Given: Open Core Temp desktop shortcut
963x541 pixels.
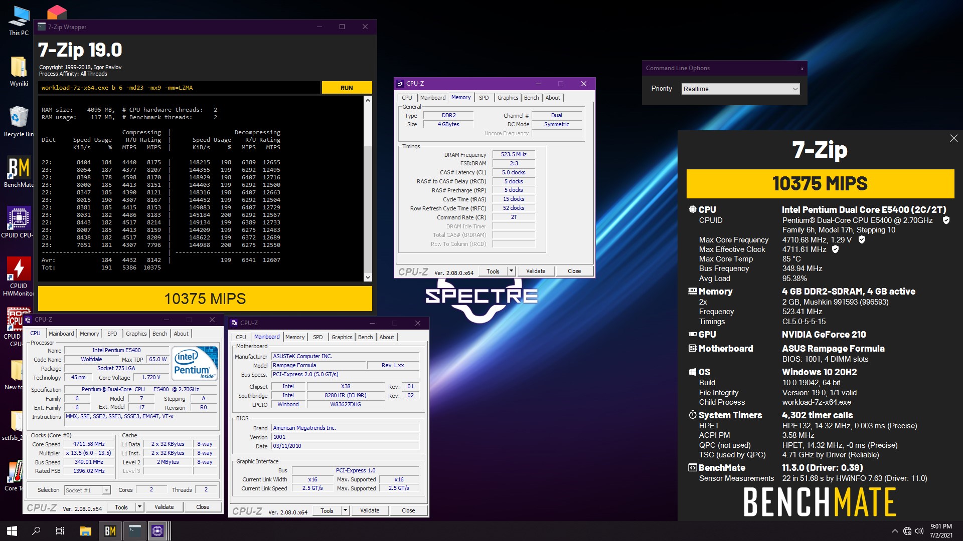Looking at the screenshot, I should (15, 476).
